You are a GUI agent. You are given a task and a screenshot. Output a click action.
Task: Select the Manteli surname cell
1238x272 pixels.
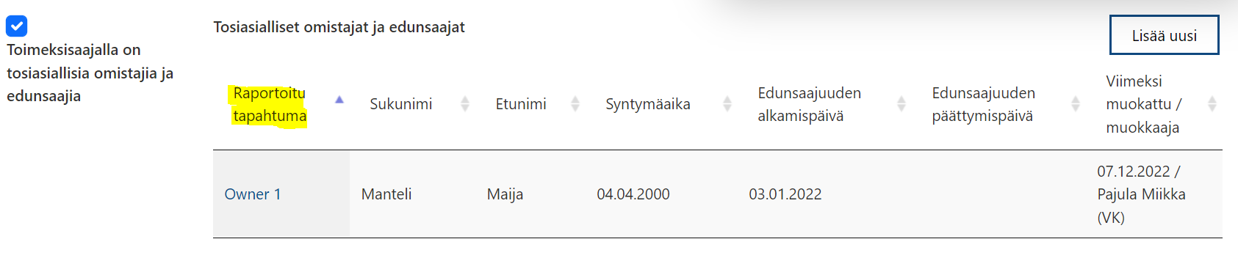[386, 194]
